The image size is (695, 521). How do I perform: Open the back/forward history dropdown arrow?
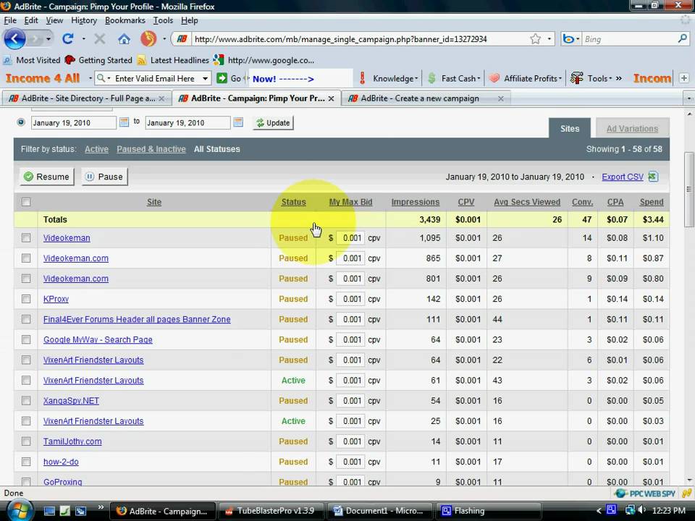[x=49, y=39]
